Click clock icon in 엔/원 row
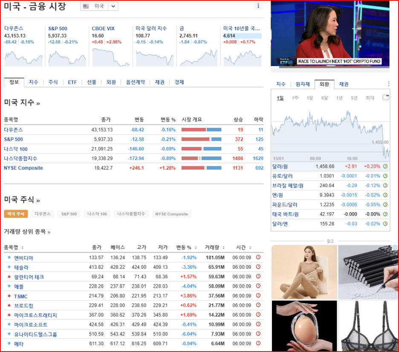Viewport: 399px width, 352px height. [385, 195]
